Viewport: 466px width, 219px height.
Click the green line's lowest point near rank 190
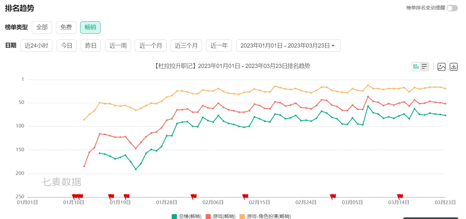(136, 169)
